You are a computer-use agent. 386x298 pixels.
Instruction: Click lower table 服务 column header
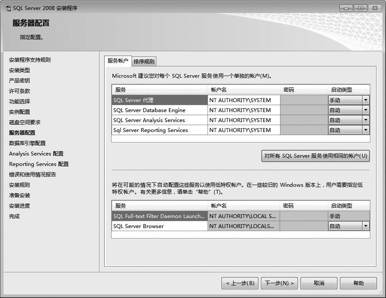pos(160,205)
